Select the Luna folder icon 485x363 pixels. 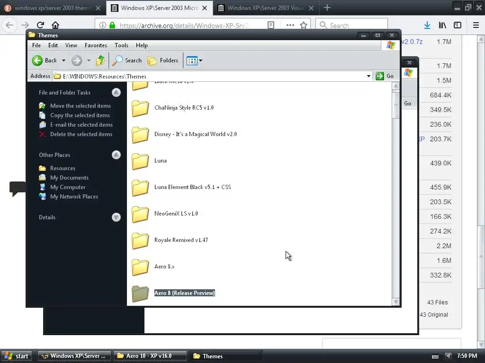pyautogui.click(x=140, y=161)
